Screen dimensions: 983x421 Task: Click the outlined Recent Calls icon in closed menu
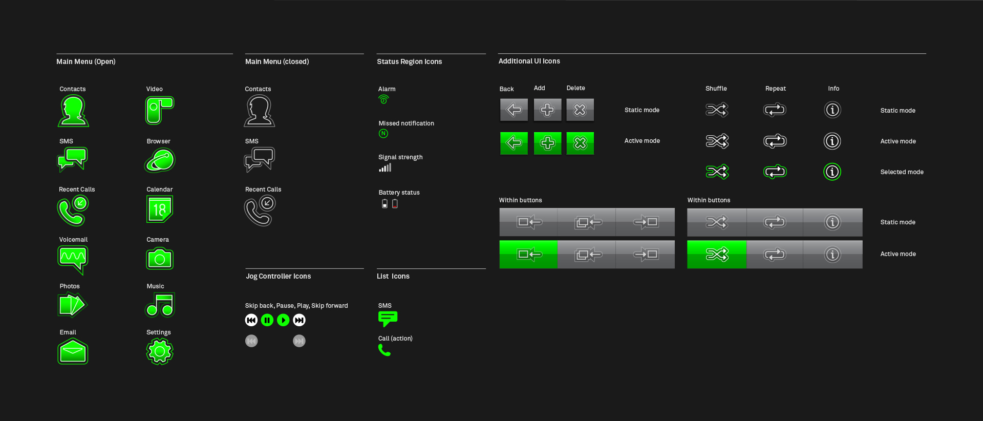(260, 210)
